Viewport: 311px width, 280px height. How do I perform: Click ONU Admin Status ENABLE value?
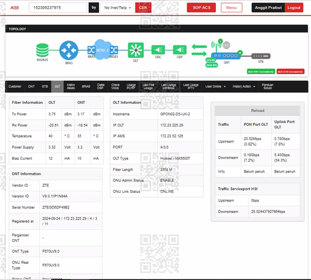(x=167, y=180)
